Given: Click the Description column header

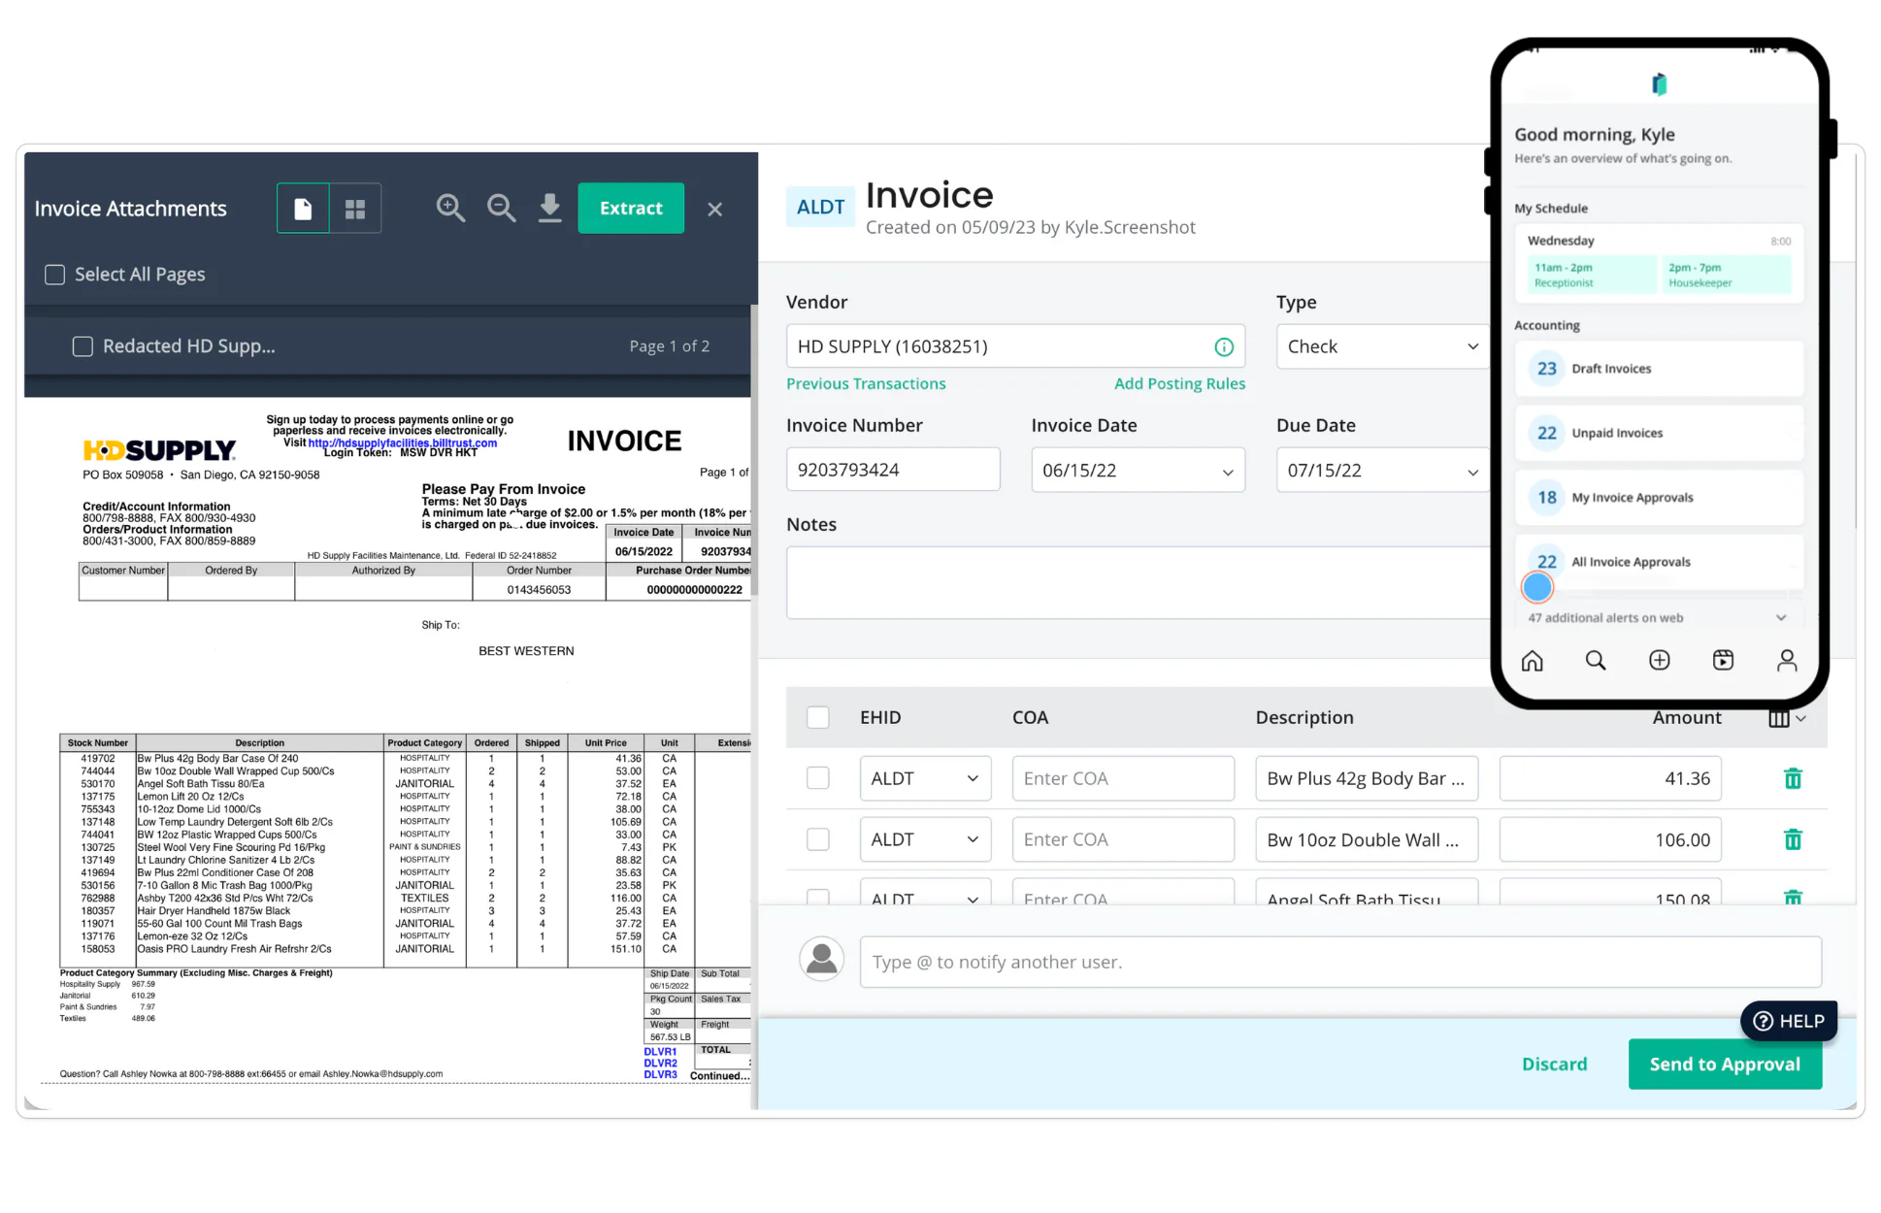Looking at the screenshot, I should [1303, 717].
